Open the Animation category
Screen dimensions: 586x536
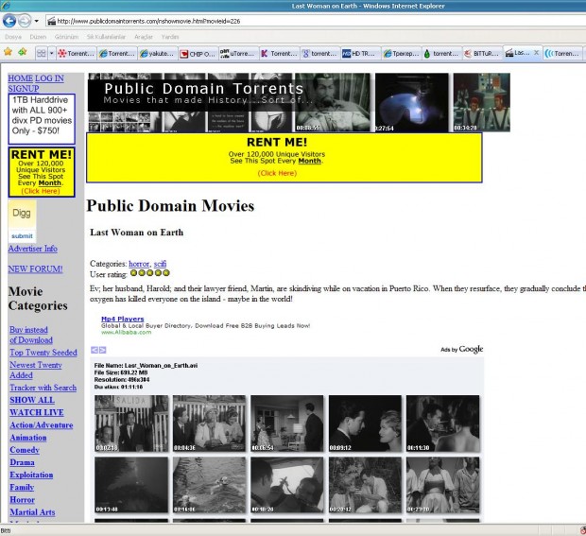[28, 438]
